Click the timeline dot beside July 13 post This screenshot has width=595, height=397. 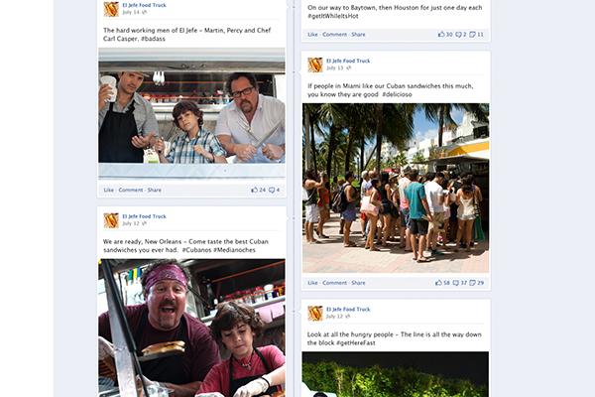point(294,71)
